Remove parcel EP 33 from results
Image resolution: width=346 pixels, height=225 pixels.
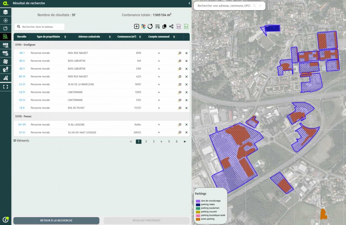tap(186, 132)
